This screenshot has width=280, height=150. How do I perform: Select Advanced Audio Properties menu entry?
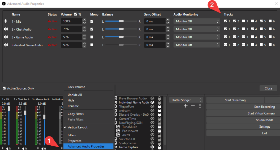pos(88,146)
